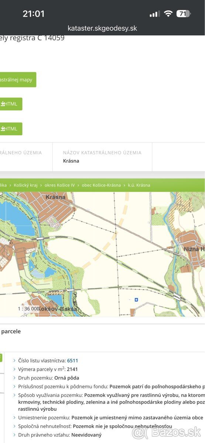This screenshot has height=443, width=205.
Task: Download via the first HTML button
Action: pyautogui.click(x=11, y=104)
